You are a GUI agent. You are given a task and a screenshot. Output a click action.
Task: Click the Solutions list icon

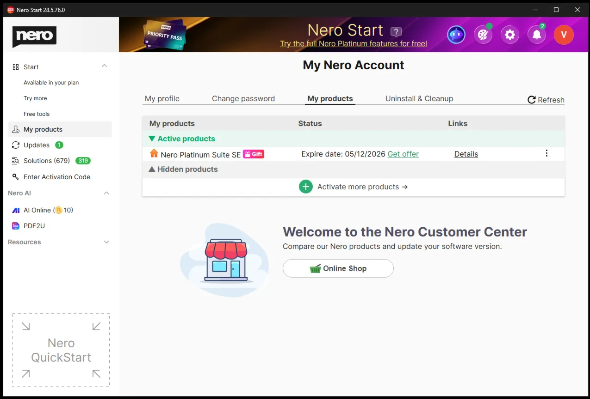click(x=16, y=161)
